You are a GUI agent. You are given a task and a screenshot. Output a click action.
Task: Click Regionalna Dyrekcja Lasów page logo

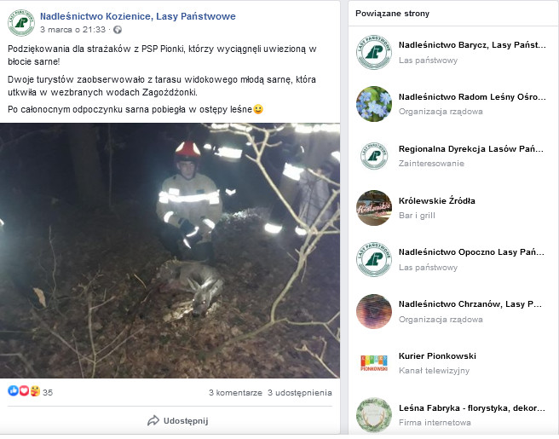pyautogui.click(x=373, y=156)
